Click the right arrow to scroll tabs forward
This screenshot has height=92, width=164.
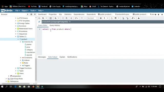point(158,15)
